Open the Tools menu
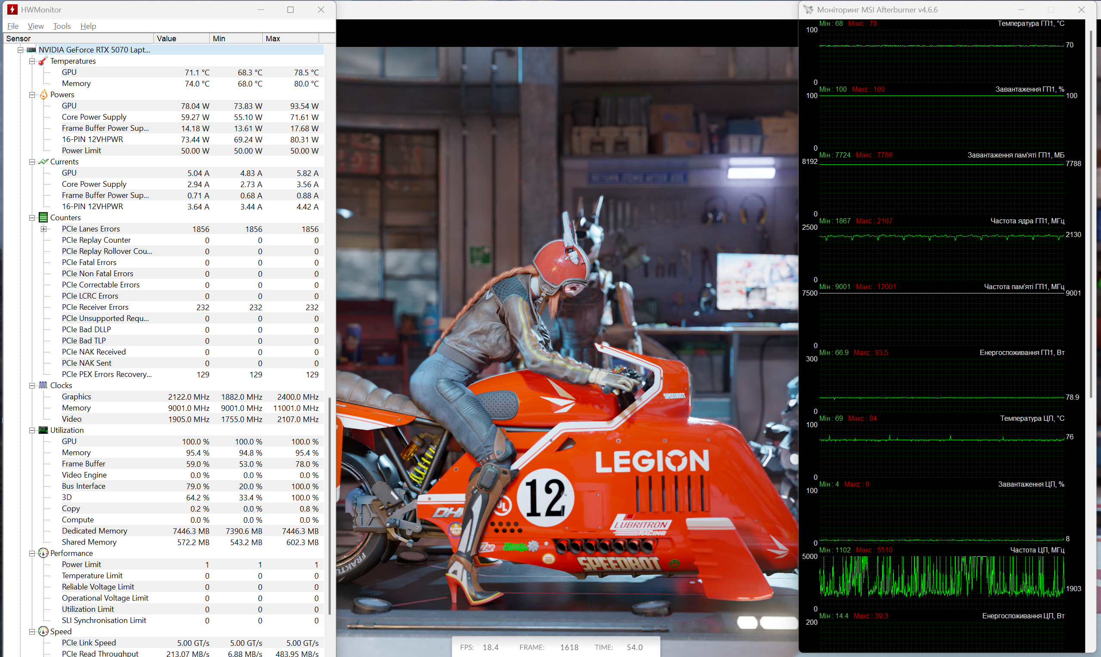Viewport: 1101px width, 657px height. pos(62,26)
